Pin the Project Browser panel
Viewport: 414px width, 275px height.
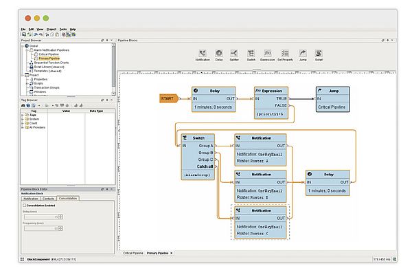point(107,40)
